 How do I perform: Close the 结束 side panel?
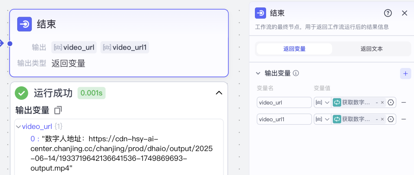pos(404,13)
